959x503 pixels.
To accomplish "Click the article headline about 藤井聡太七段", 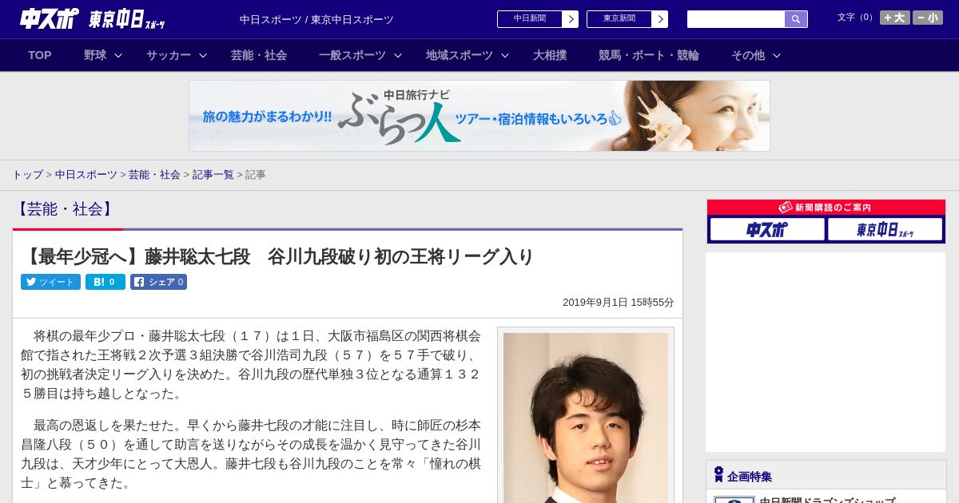I will (277, 256).
